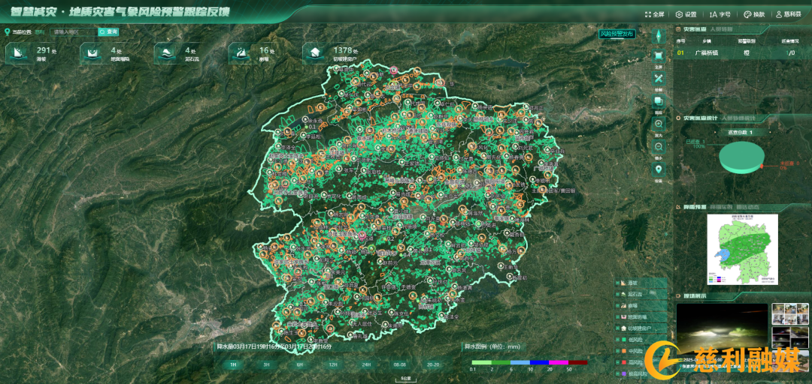Toggle the 滑坡 layer checkbox
The image size is (812, 384).
[618, 283]
